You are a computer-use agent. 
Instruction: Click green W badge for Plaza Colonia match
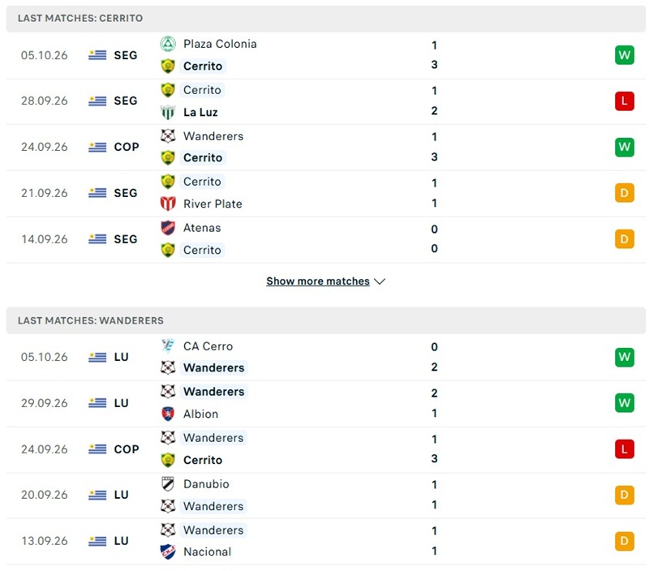(624, 55)
